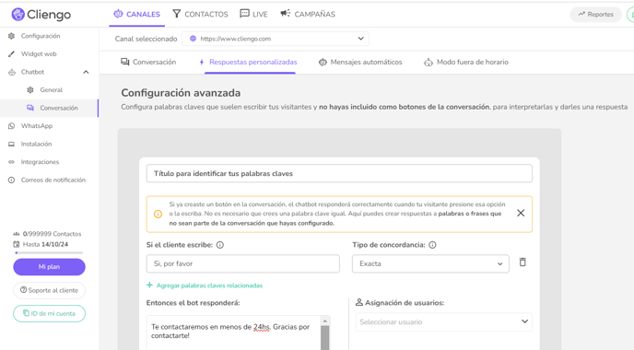The image size is (634, 350).
Task: Delete the keyword row with the trash icon
Action: [x=522, y=262]
